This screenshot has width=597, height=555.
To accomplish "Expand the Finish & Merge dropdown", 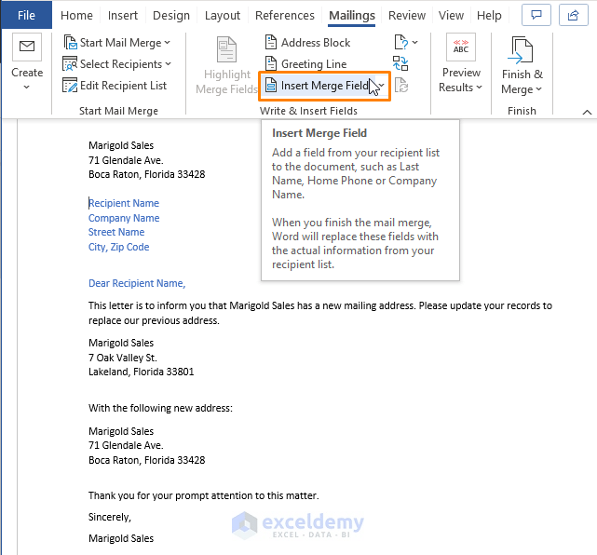I will coord(538,89).
